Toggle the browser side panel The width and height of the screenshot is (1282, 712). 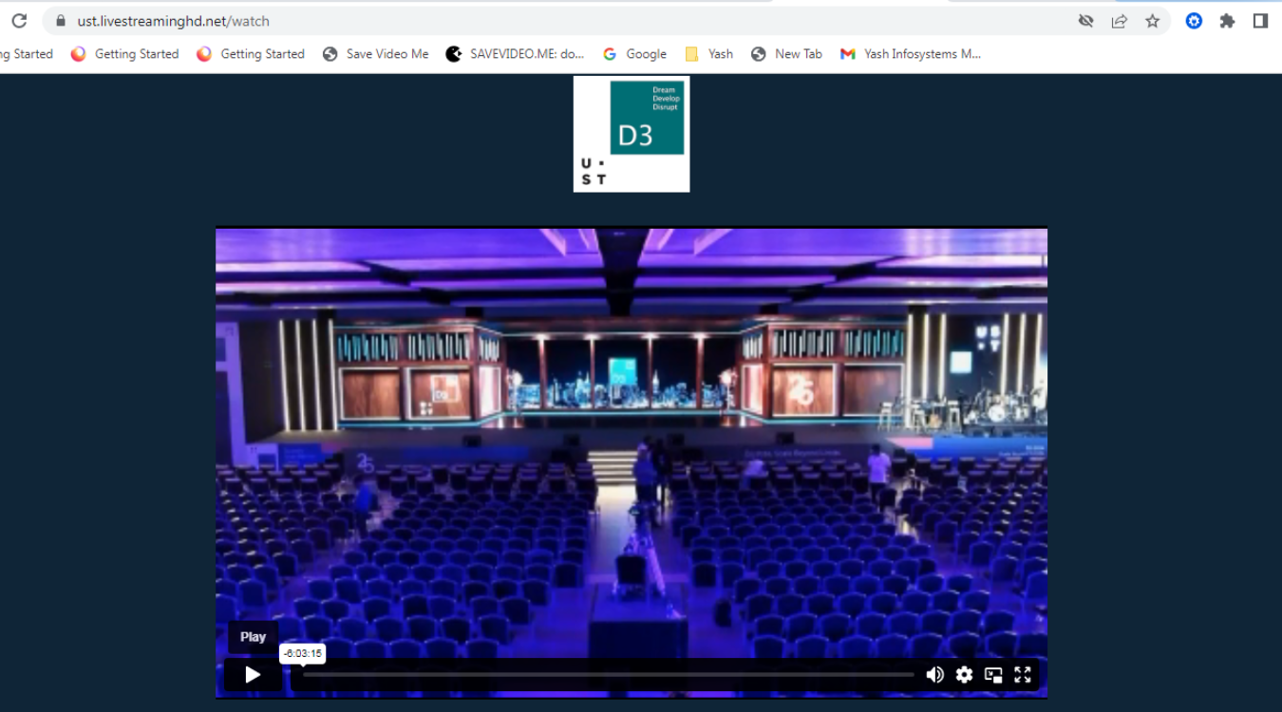[x=1260, y=21]
